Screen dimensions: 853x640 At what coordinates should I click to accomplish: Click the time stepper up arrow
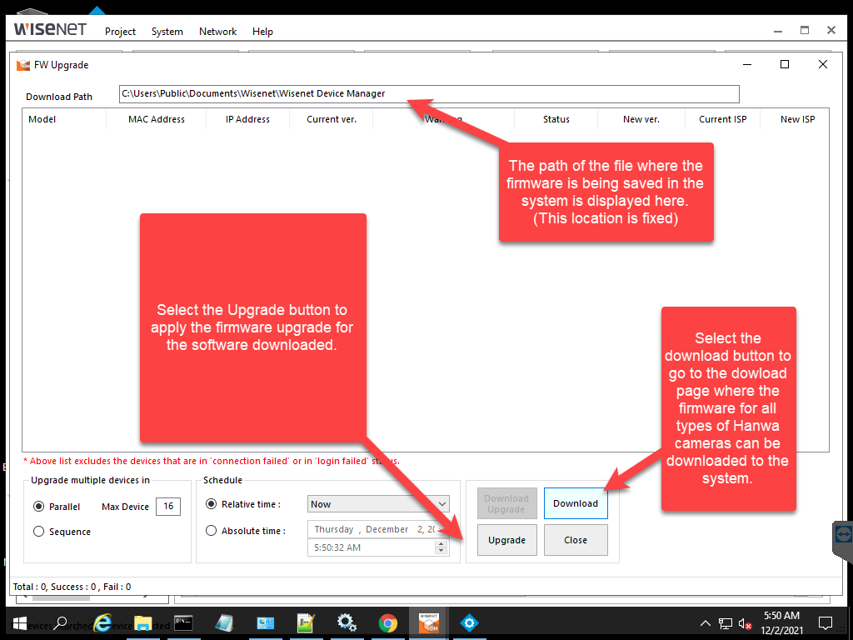tap(441, 543)
